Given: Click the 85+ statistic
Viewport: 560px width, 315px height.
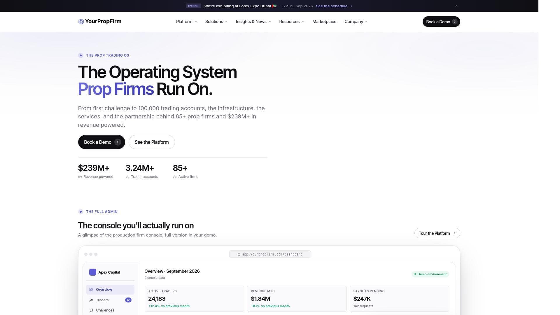Looking at the screenshot, I should tap(180, 168).
